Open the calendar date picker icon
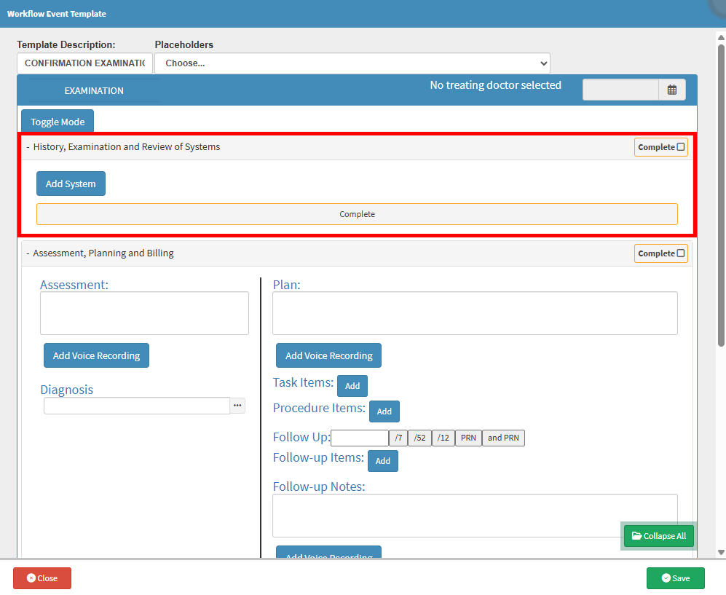This screenshot has width=726, height=595. [671, 90]
